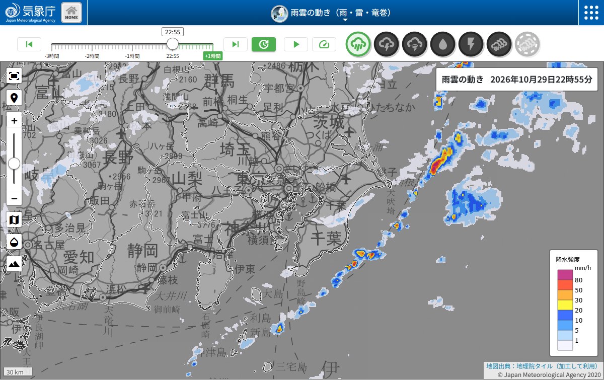Viewport: 604px width, 380px height.
Task: Click the 千葉 prefecture label
Action: coord(326,238)
